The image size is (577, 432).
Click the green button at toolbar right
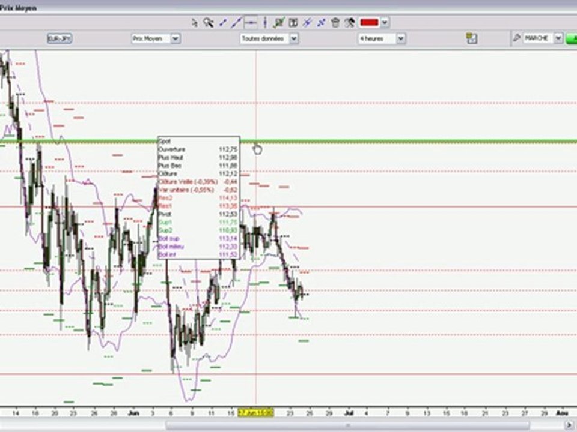coord(571,38)
